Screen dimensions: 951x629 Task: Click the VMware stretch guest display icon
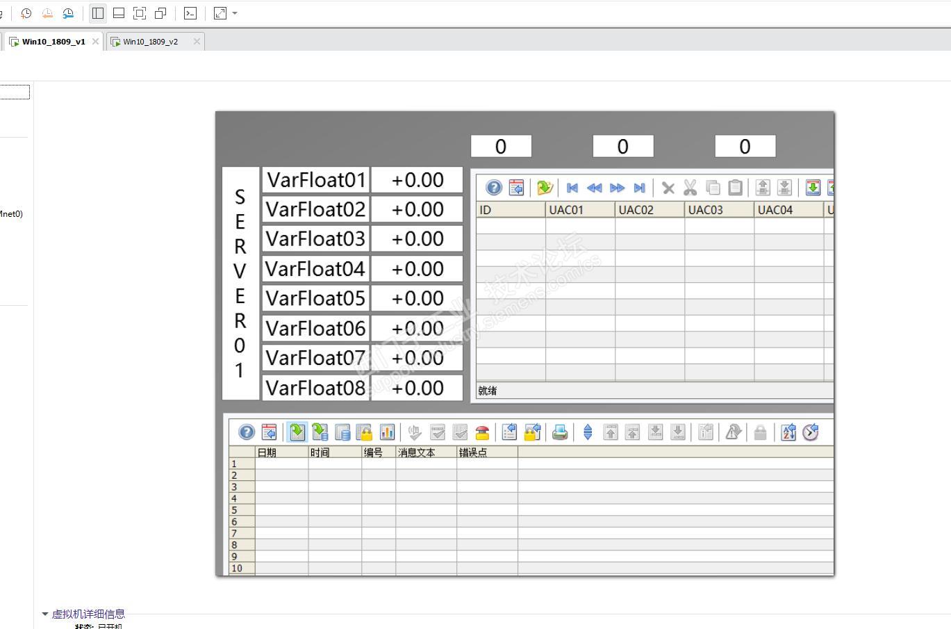[x=220, y=13]
